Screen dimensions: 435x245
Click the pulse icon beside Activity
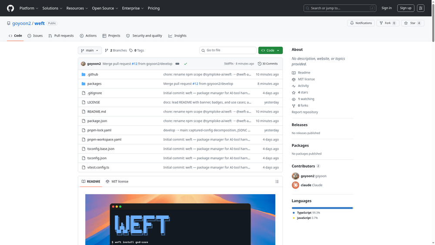tap(294, 86)
